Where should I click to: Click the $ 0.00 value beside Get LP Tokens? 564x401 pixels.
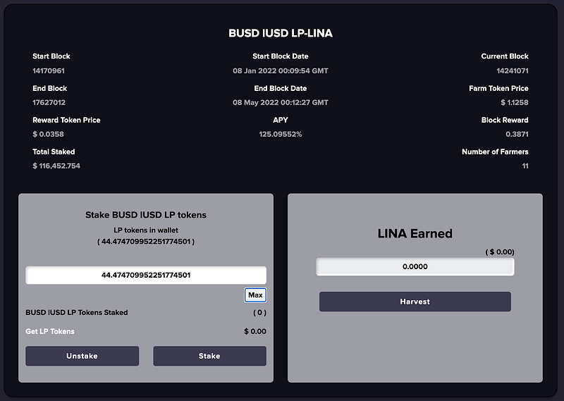[255, 332]
